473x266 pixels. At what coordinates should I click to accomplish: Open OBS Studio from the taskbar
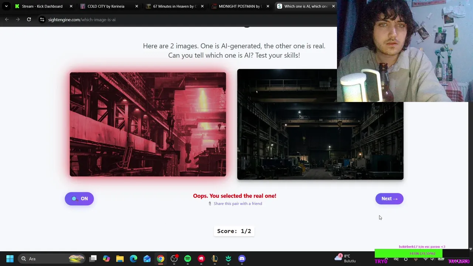click(174, 259)
